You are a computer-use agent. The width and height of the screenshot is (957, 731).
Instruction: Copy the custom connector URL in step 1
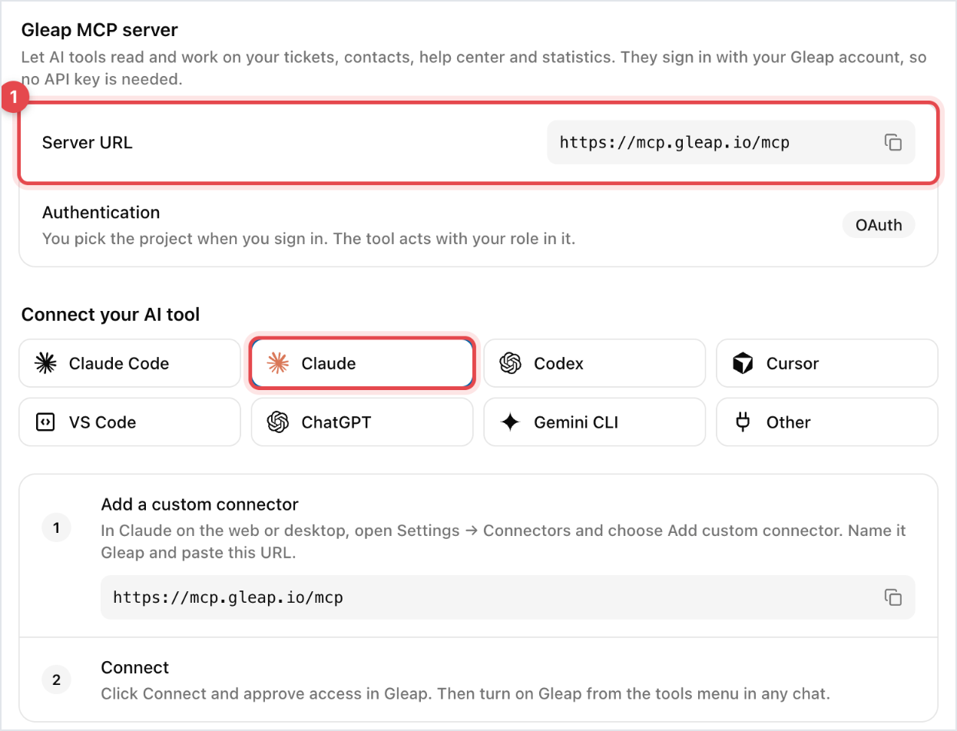coord(892,597)
